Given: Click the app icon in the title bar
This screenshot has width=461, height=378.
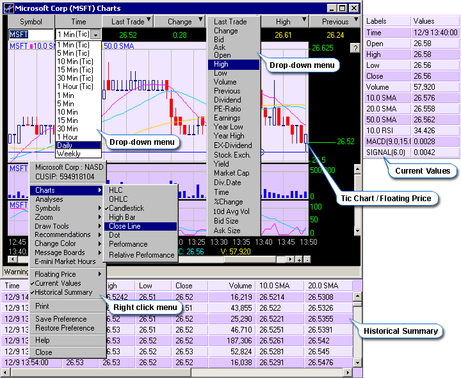Looking at the screenshot, I should coord(8,8).
